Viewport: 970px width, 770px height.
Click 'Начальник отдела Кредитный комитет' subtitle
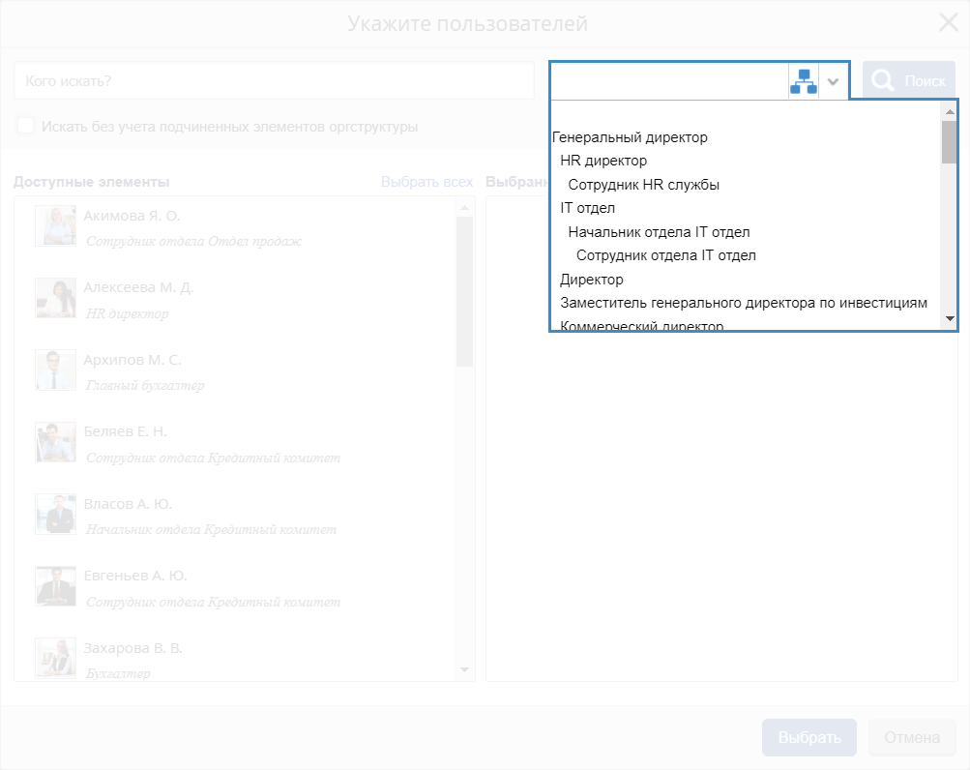[211, 530]
